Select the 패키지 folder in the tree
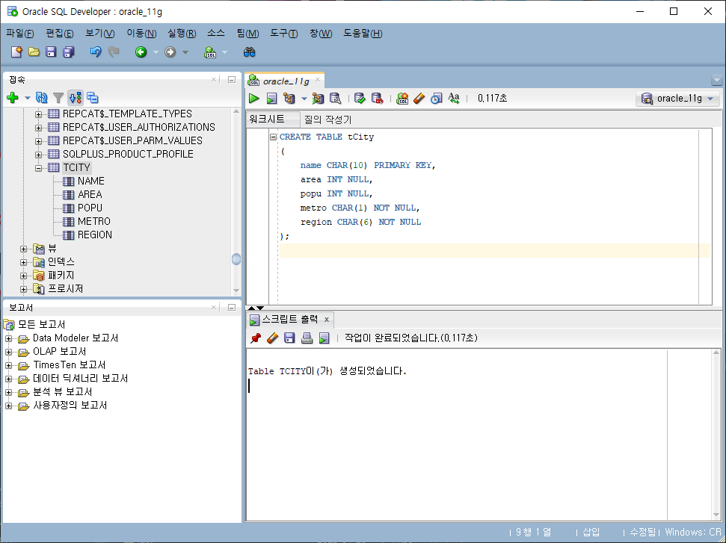This screenshot has height=543, width=726. (x=61, y=275)
